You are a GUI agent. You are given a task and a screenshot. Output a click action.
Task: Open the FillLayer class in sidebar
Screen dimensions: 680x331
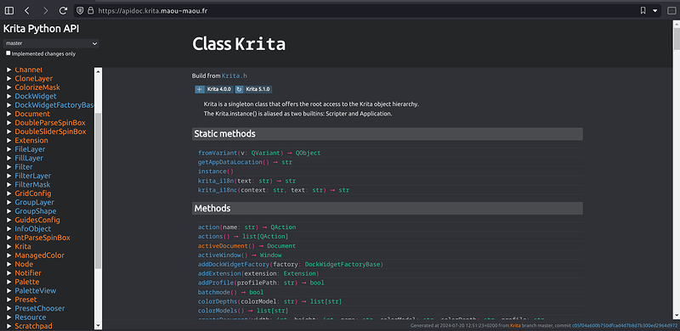[x=29, y=158]
